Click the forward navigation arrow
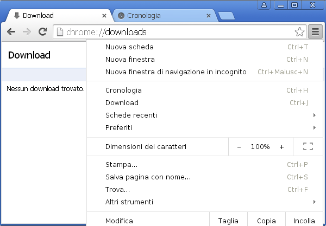The height and width of the screenshot is (226, 326). pos(27,32)
